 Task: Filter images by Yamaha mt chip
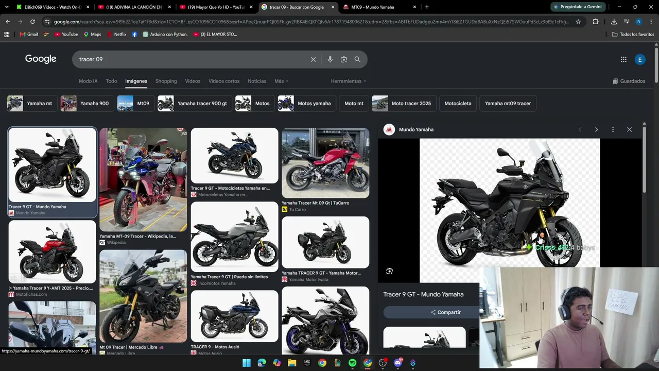tap(31, 103)
